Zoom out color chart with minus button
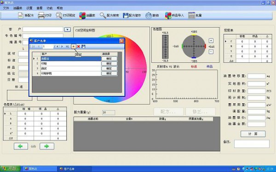The width and height of the screenshot is (276, 172). pyautogui.click(x=211, y=52)
